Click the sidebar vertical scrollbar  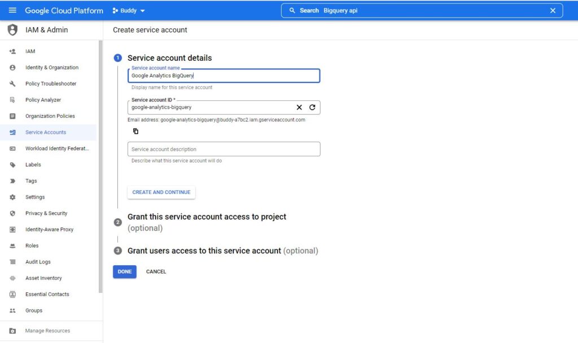100,166
